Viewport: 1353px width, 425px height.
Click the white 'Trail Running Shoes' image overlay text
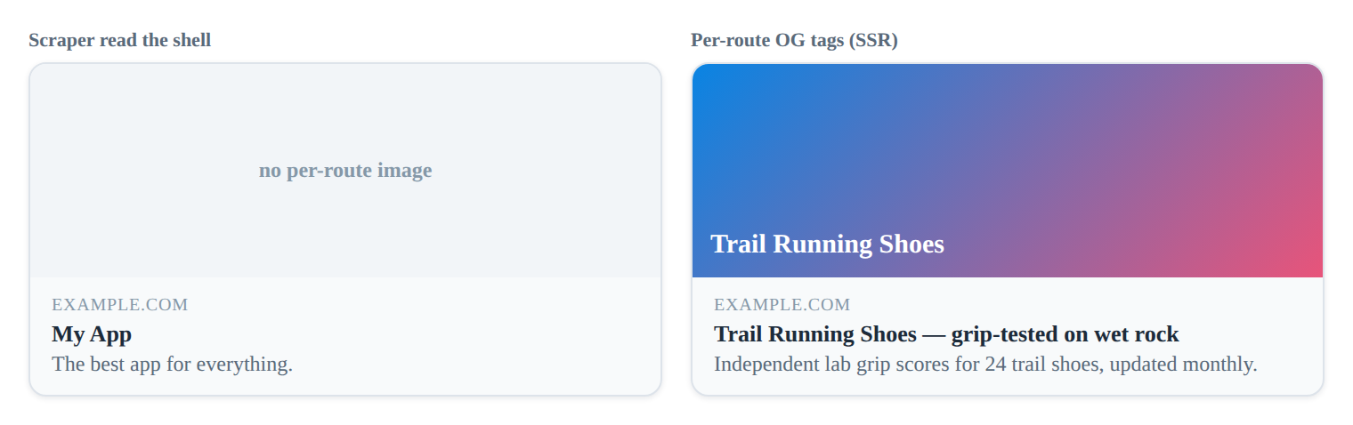click(x=827, y=244)
